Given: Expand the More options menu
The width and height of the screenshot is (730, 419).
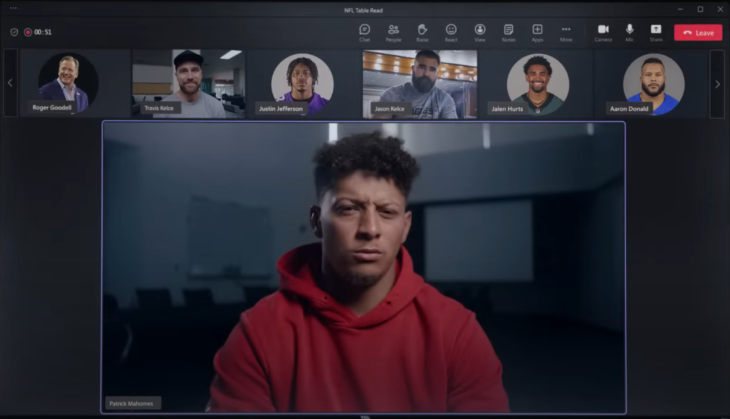Looking at the screenshot, I should (566, 31).
